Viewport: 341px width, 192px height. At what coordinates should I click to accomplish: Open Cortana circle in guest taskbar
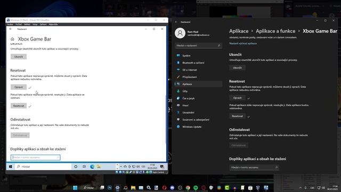point(76,166)
